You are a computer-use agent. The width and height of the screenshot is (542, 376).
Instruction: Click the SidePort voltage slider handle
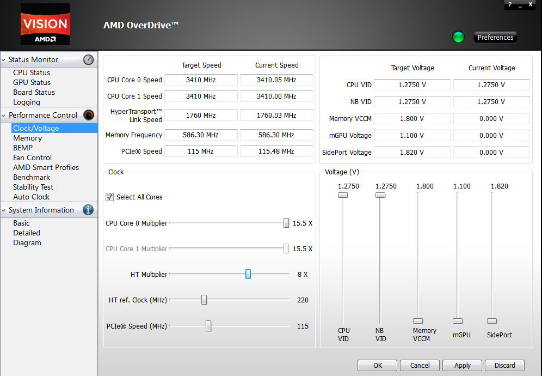492,321
